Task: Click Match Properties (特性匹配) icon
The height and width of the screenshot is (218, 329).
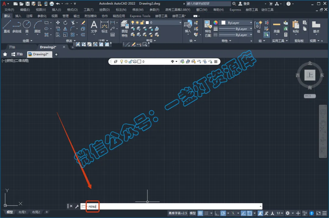Action: (208, 29)
